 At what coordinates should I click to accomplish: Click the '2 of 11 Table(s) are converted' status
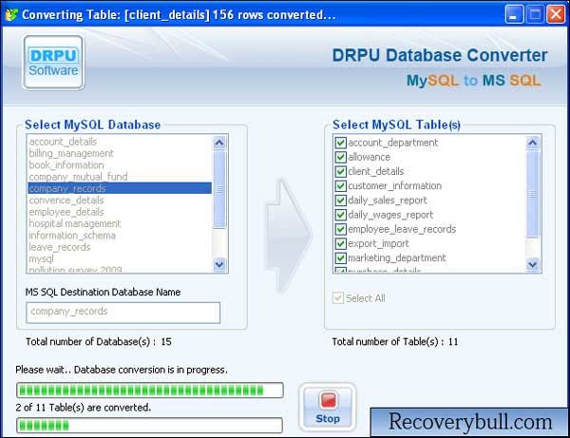(x=84, y=408)
